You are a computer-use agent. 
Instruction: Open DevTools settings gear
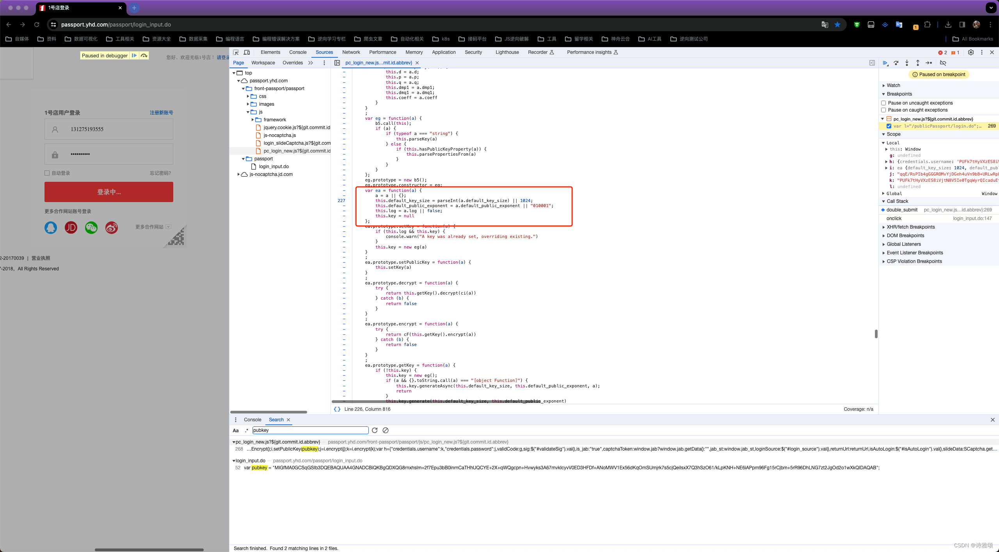pyautogui.click(x=971, y=52)
